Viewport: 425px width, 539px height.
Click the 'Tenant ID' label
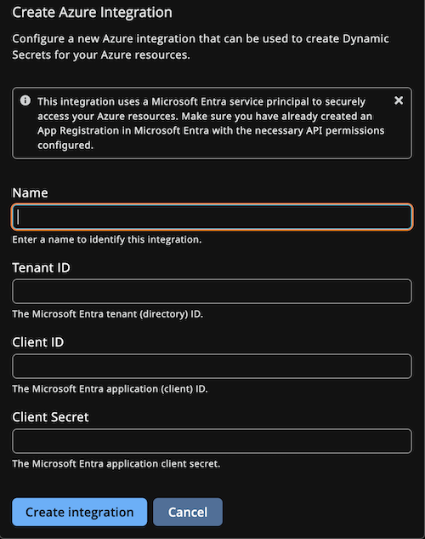click(41, 267)
